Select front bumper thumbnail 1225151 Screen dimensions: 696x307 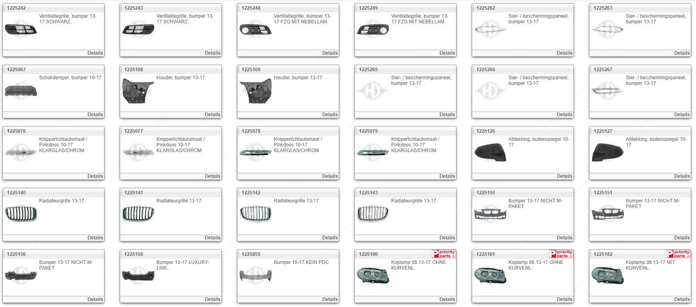coord(608,214)
